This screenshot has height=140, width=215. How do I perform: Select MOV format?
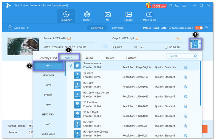point(48,85)
